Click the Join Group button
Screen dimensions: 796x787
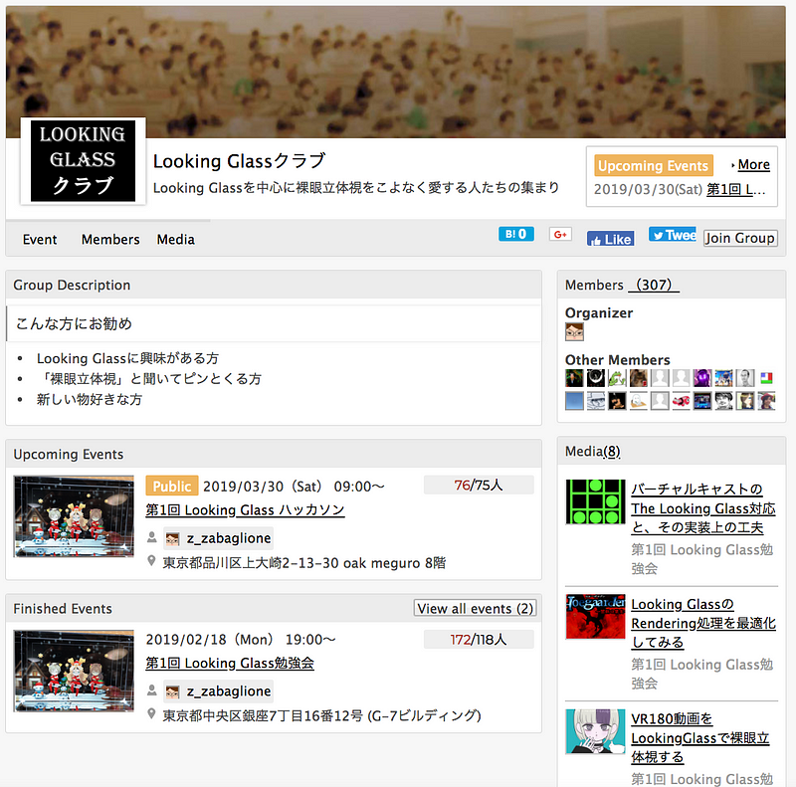click(740, 238)
